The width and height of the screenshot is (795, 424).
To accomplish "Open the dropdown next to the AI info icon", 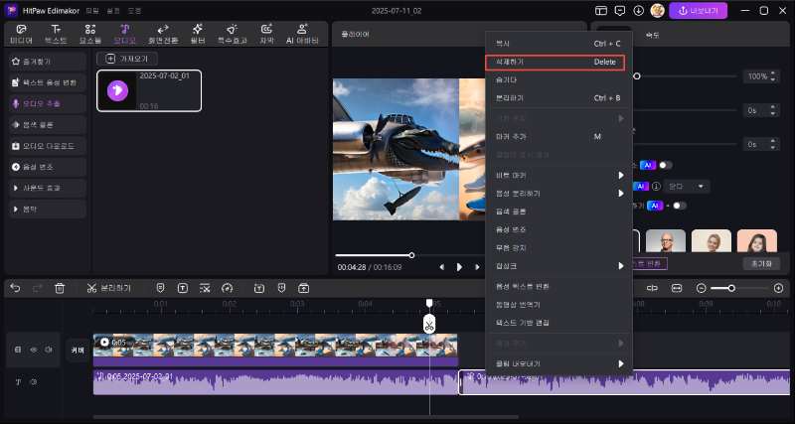I will click(x=687, y=187).
